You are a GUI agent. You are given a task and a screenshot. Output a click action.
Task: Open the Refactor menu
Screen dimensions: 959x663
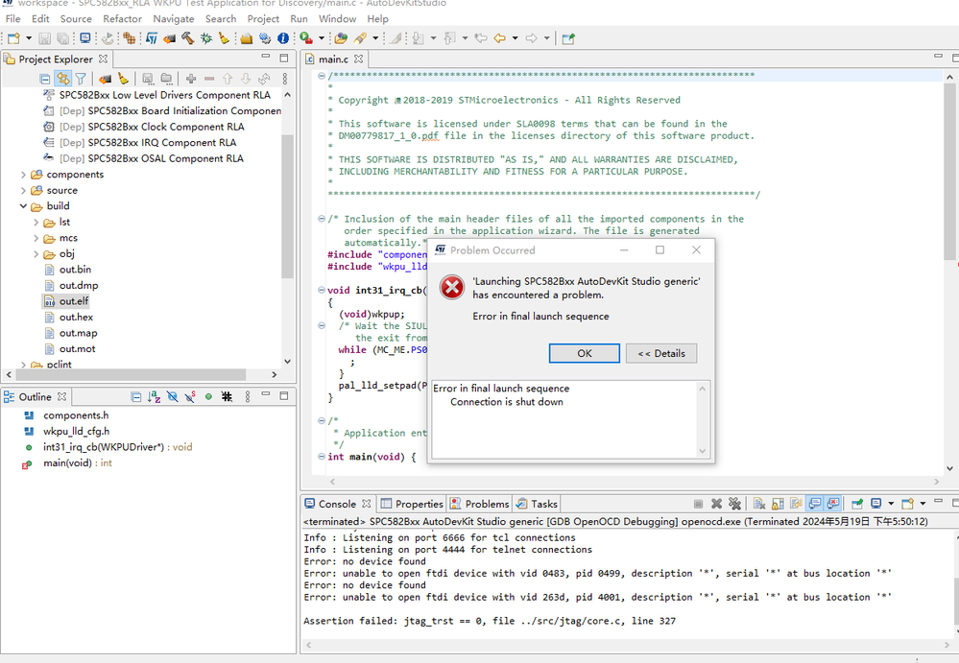click(x=122, y=19)
